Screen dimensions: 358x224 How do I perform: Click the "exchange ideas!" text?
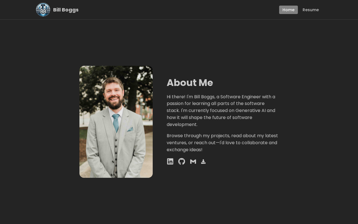point(184,150)
